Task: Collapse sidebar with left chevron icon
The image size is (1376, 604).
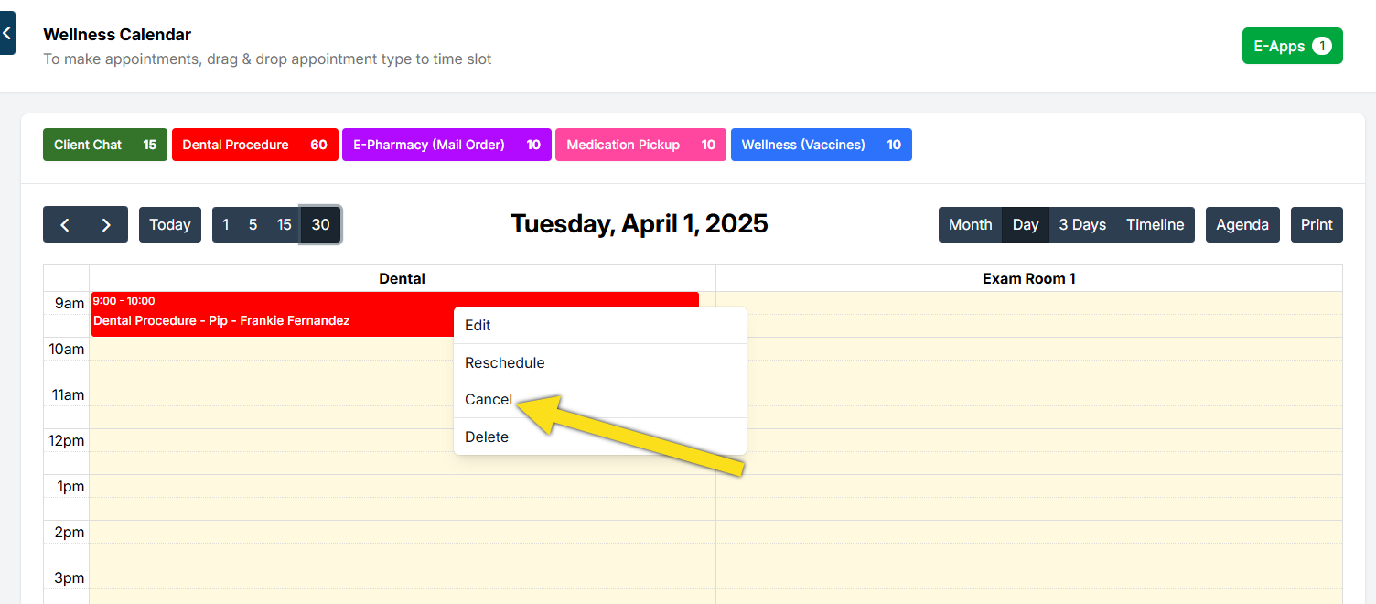Action: [6, 33]
